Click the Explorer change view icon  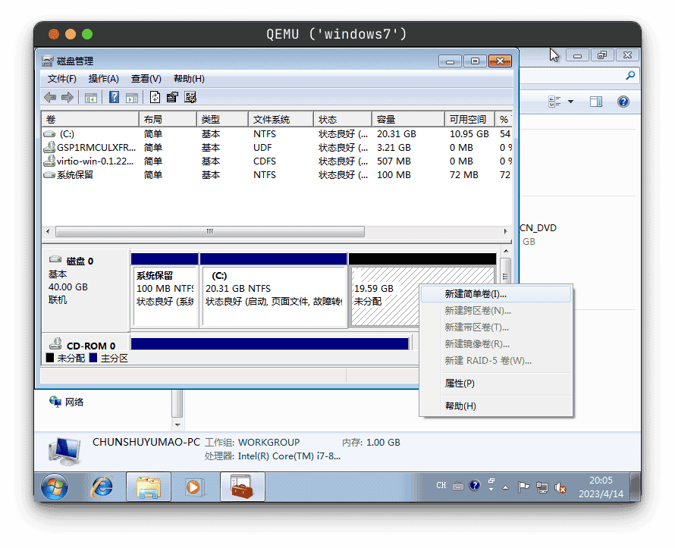tap(554, 102)
